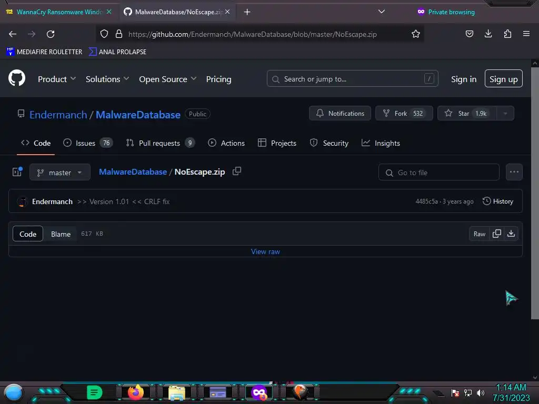Expand the Solutions menu

[x=107, y=79]
